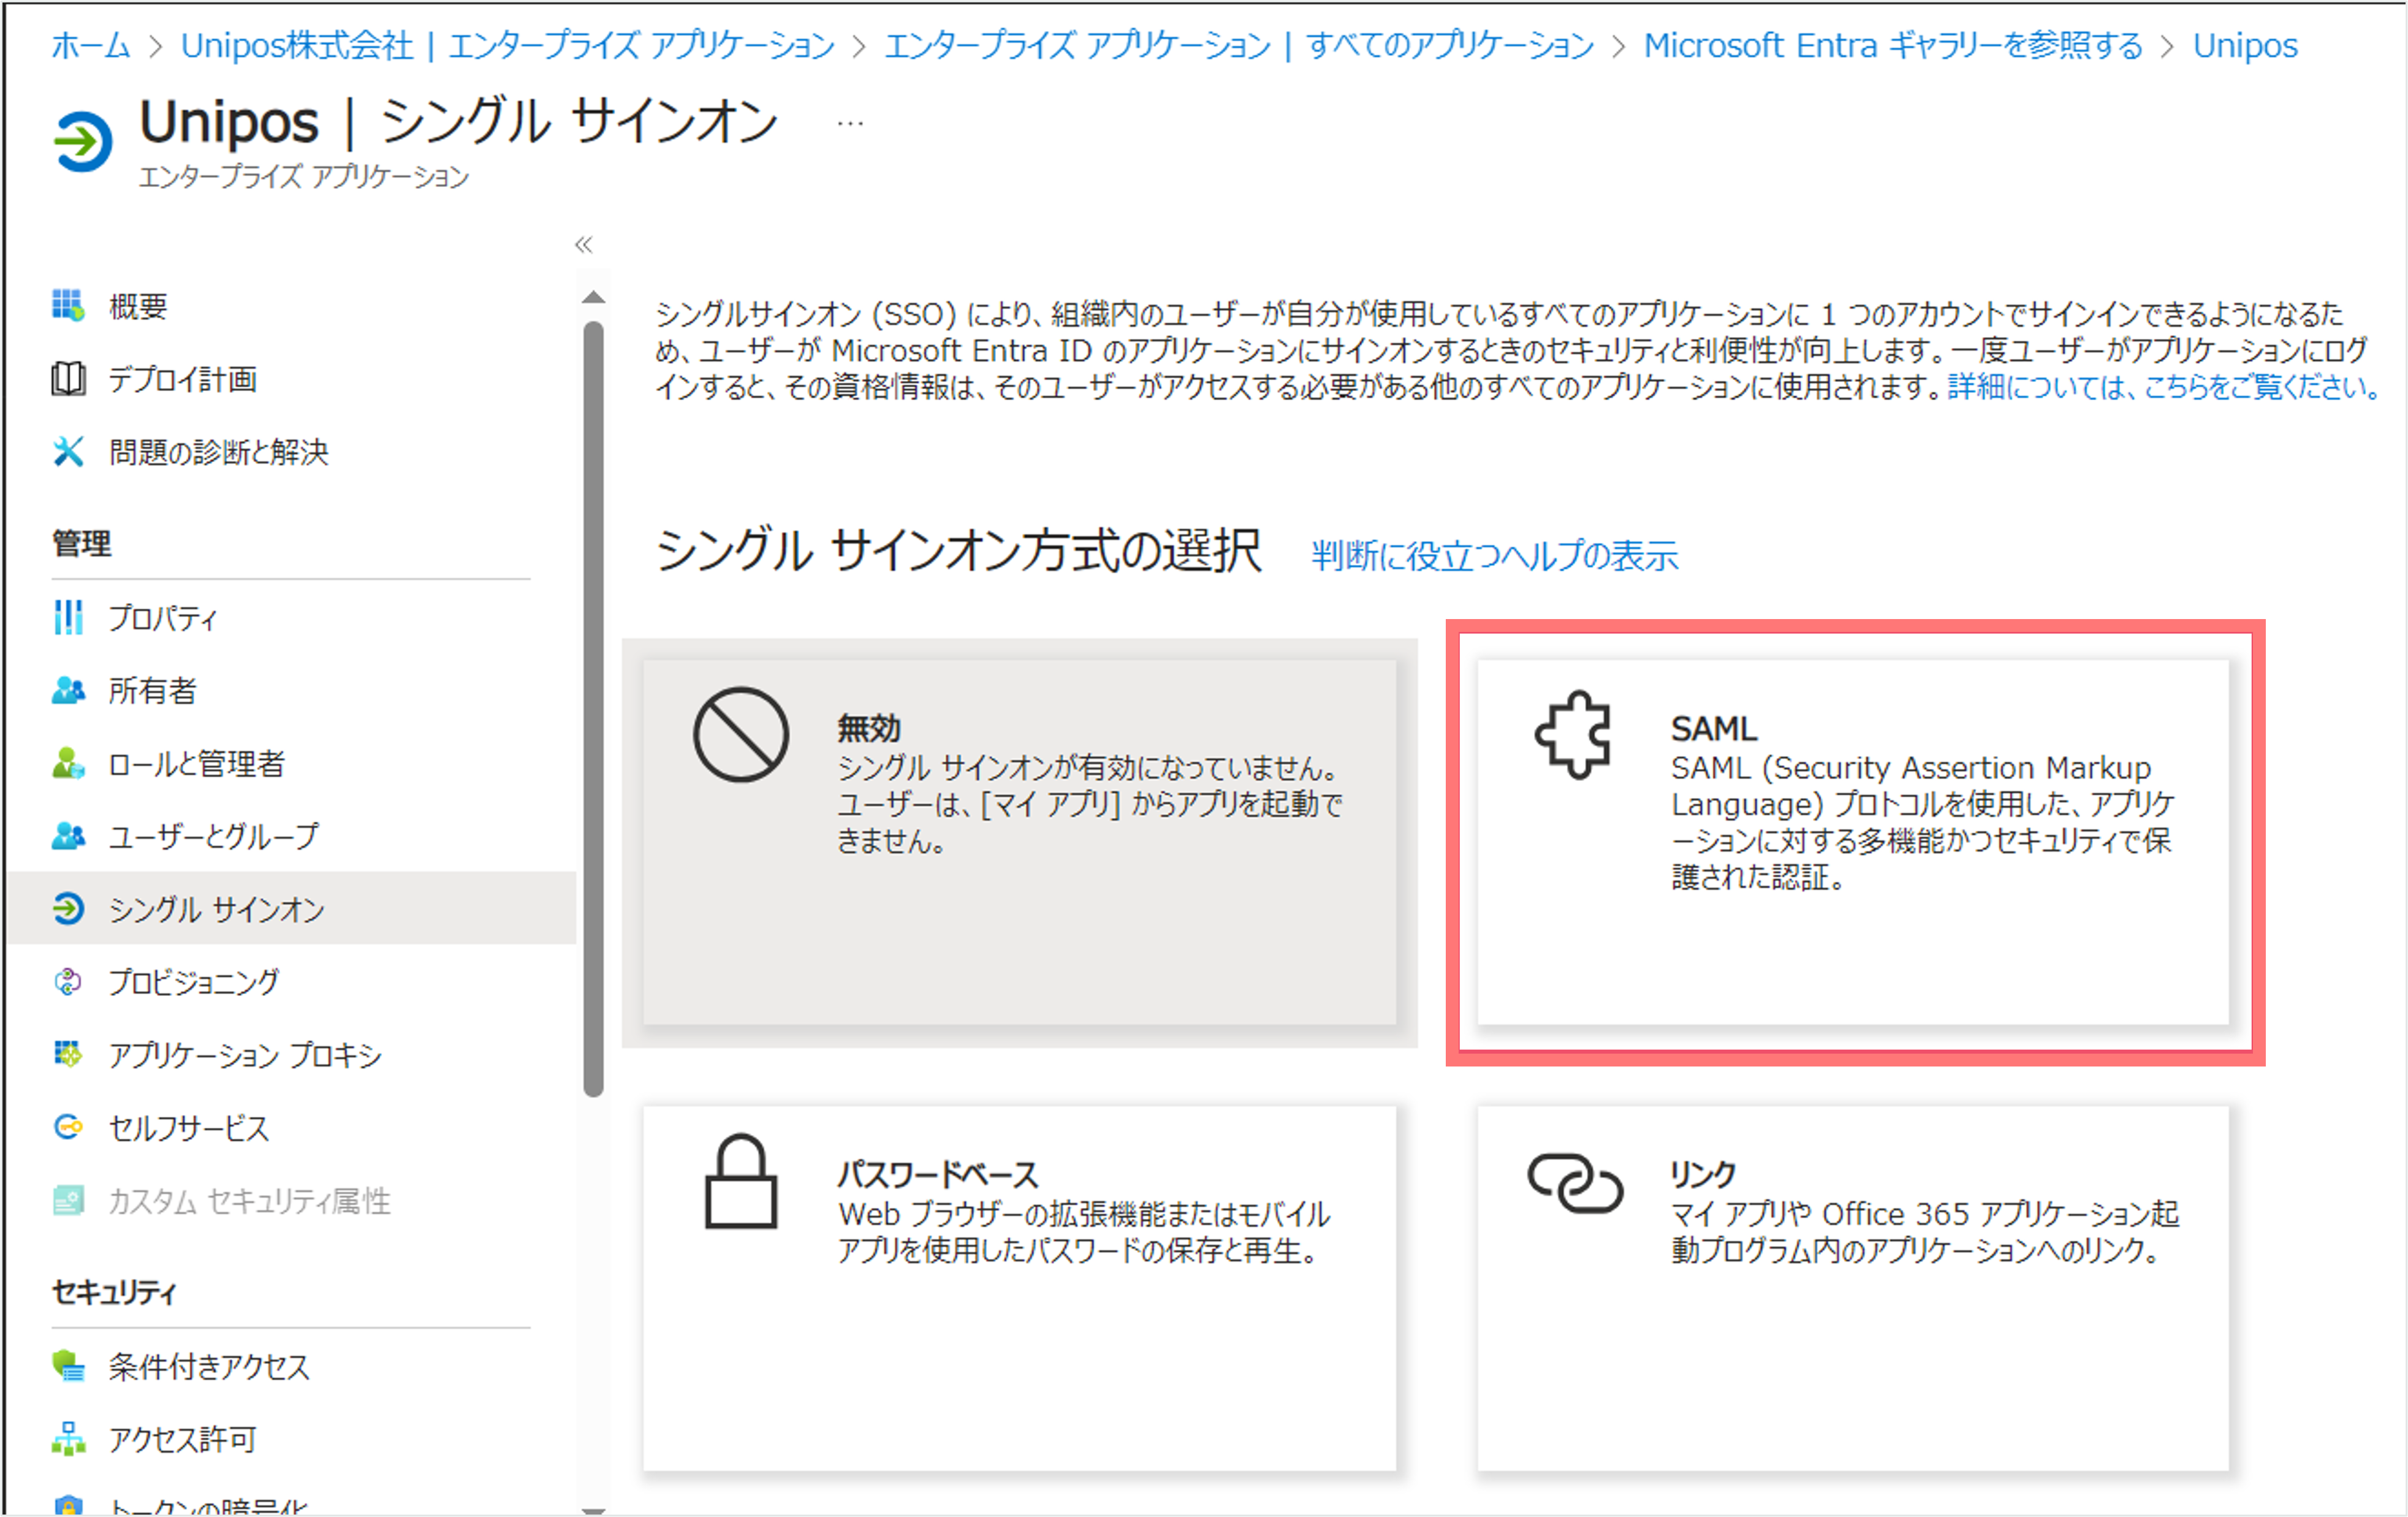Click the Unipos logo icon in page header
The height and width of the screenshot is (1517, 2408).
(83, 141)
